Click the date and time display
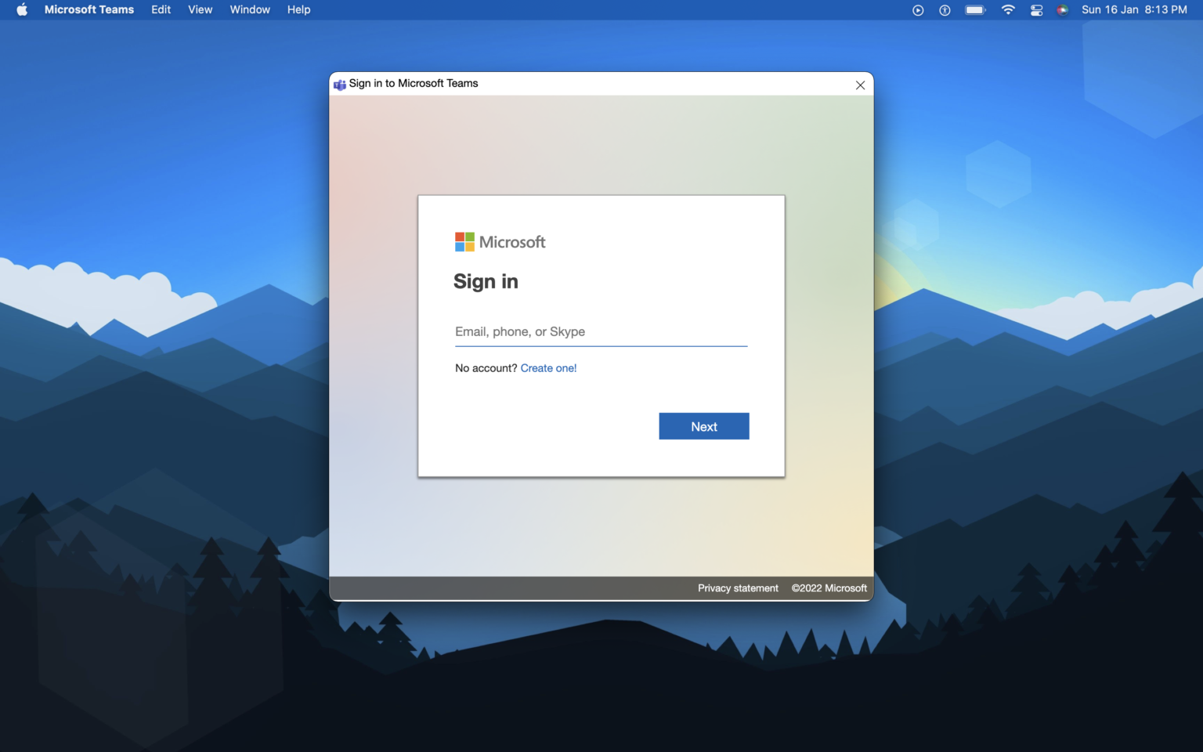The image size is (1203, 752). point(1133,10)
